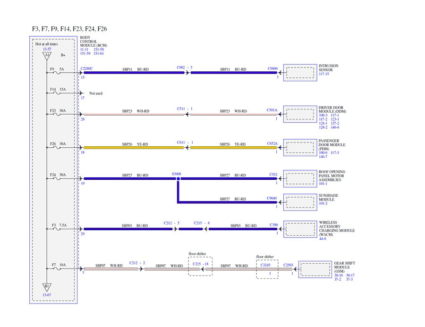This screenshot has width=425, height=327.
Task: Open the C2280C connector link
Action: point(87,68)
